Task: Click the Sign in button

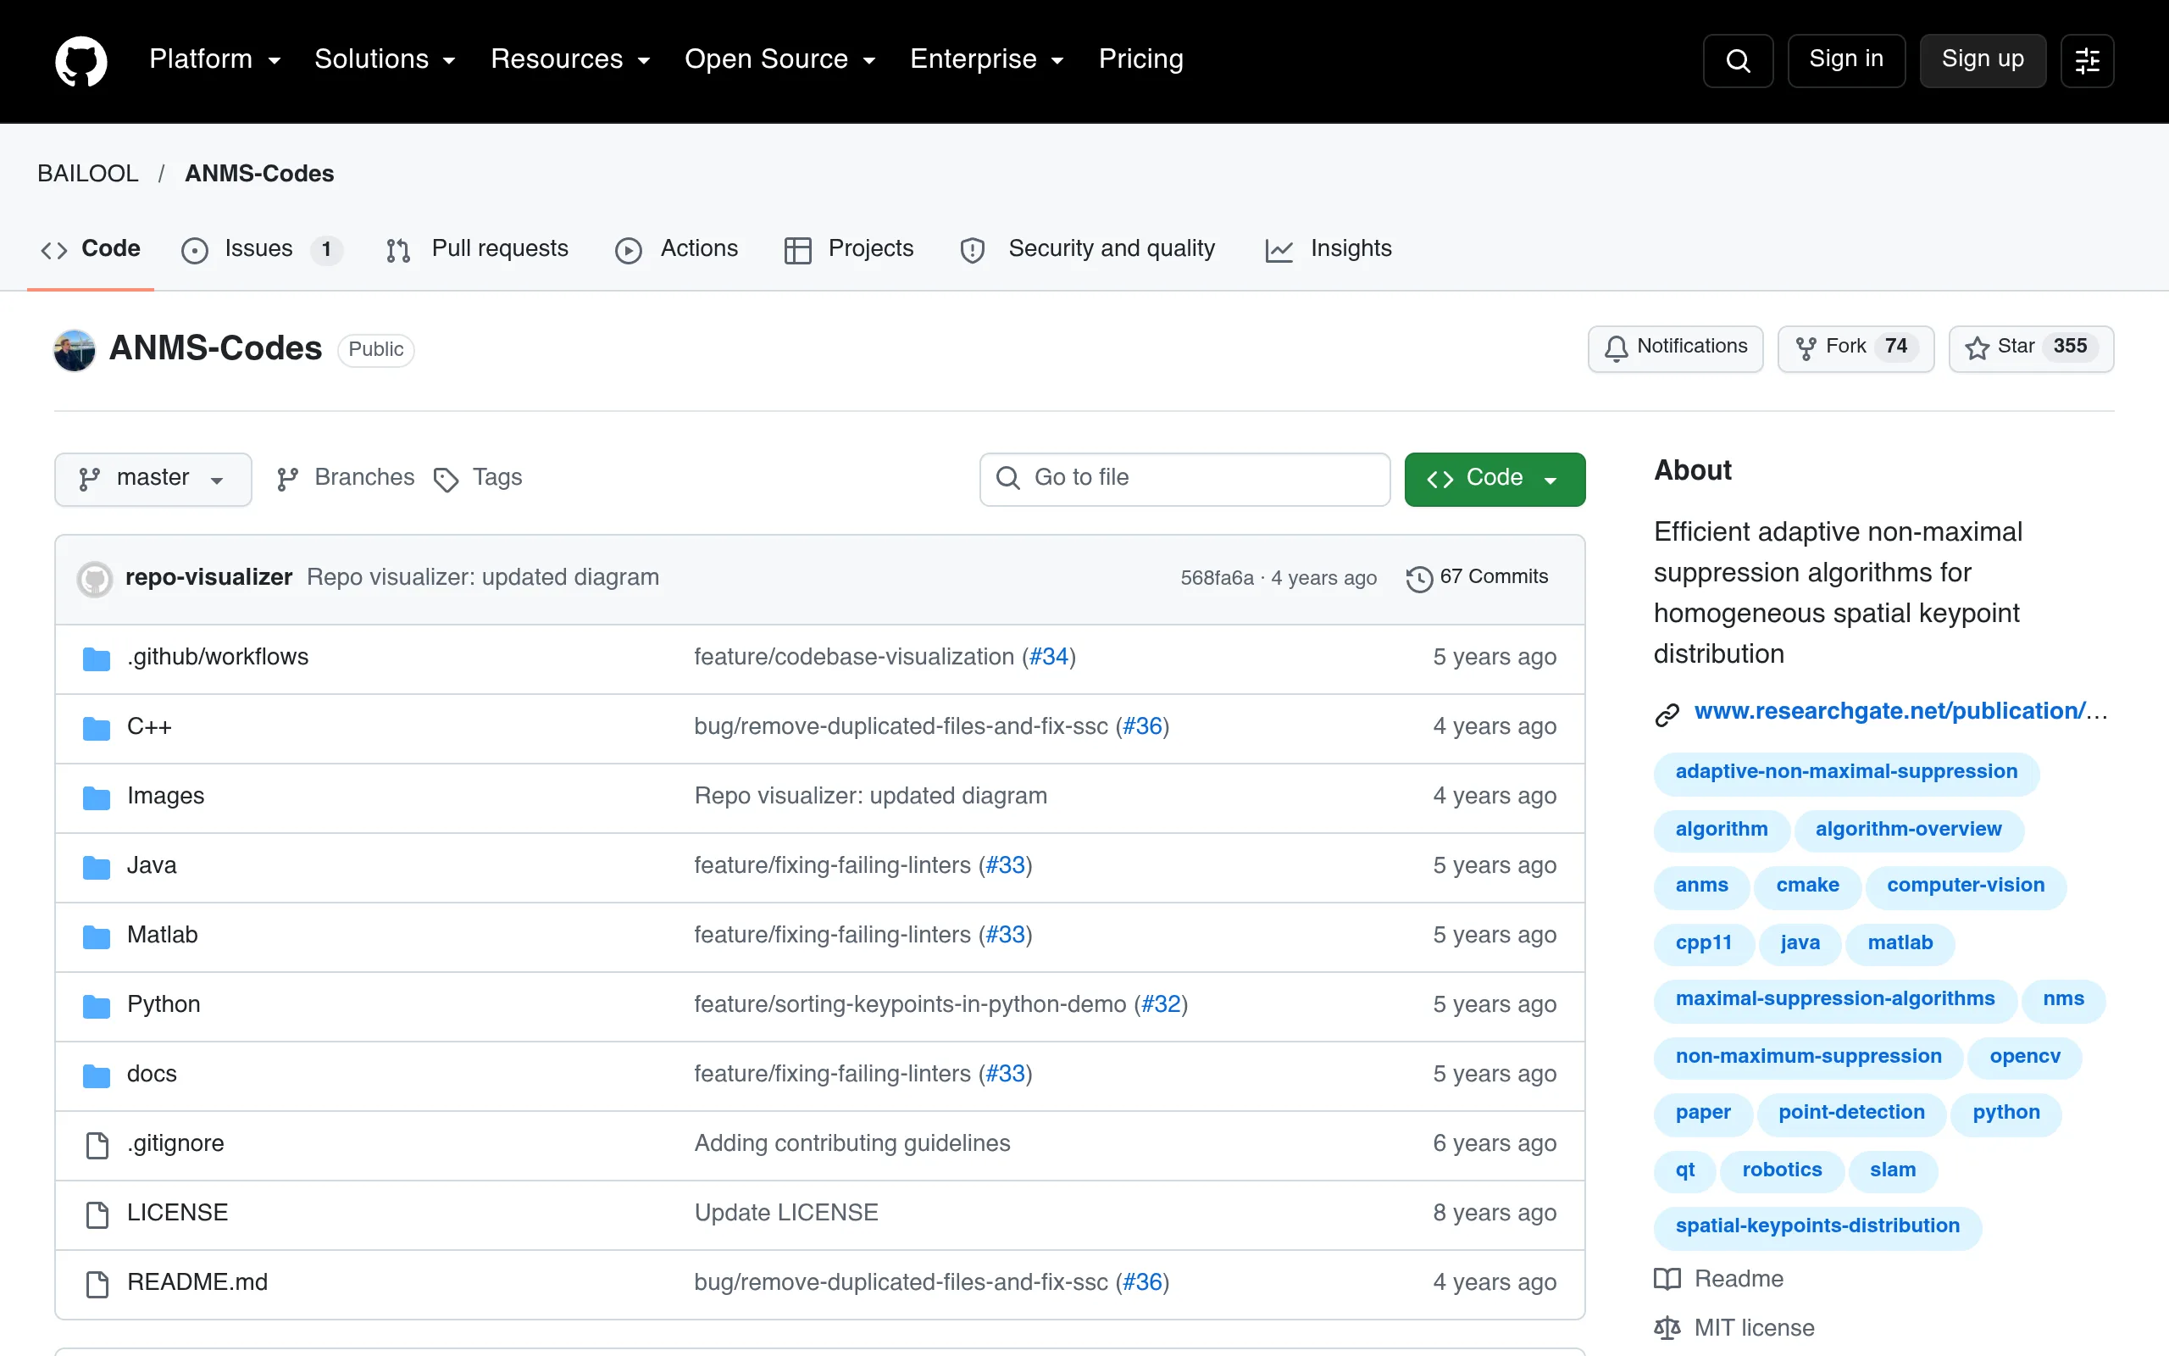Action: [x=1846, y=61]
